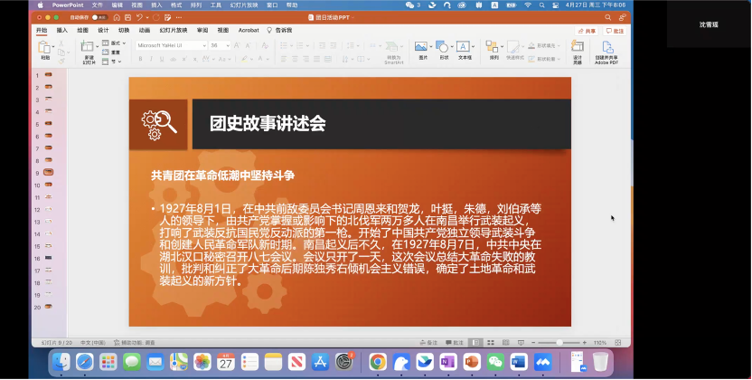Click the 粘贴 Paste clipboard icon

(44, 47)
